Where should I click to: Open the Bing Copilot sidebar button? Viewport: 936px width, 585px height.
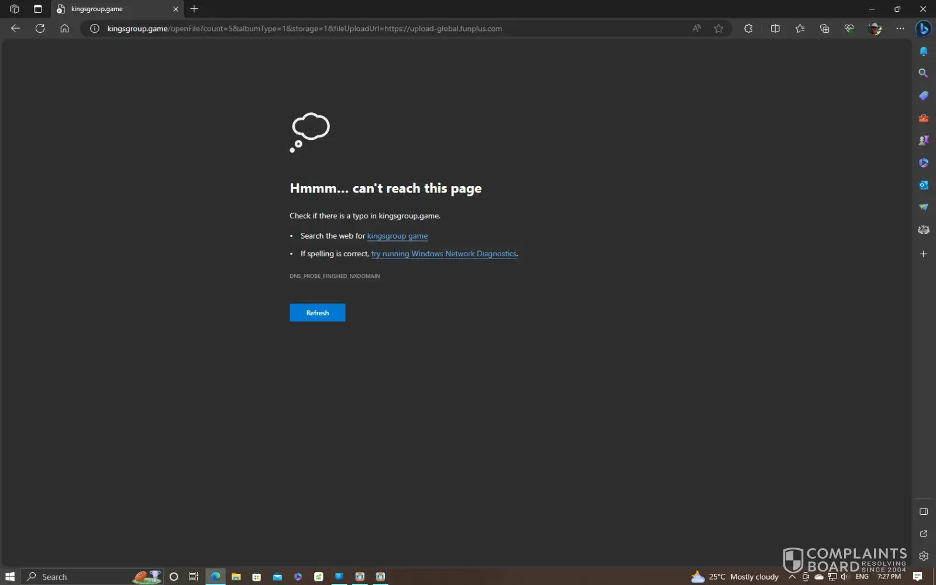click(x=923, y=28)
